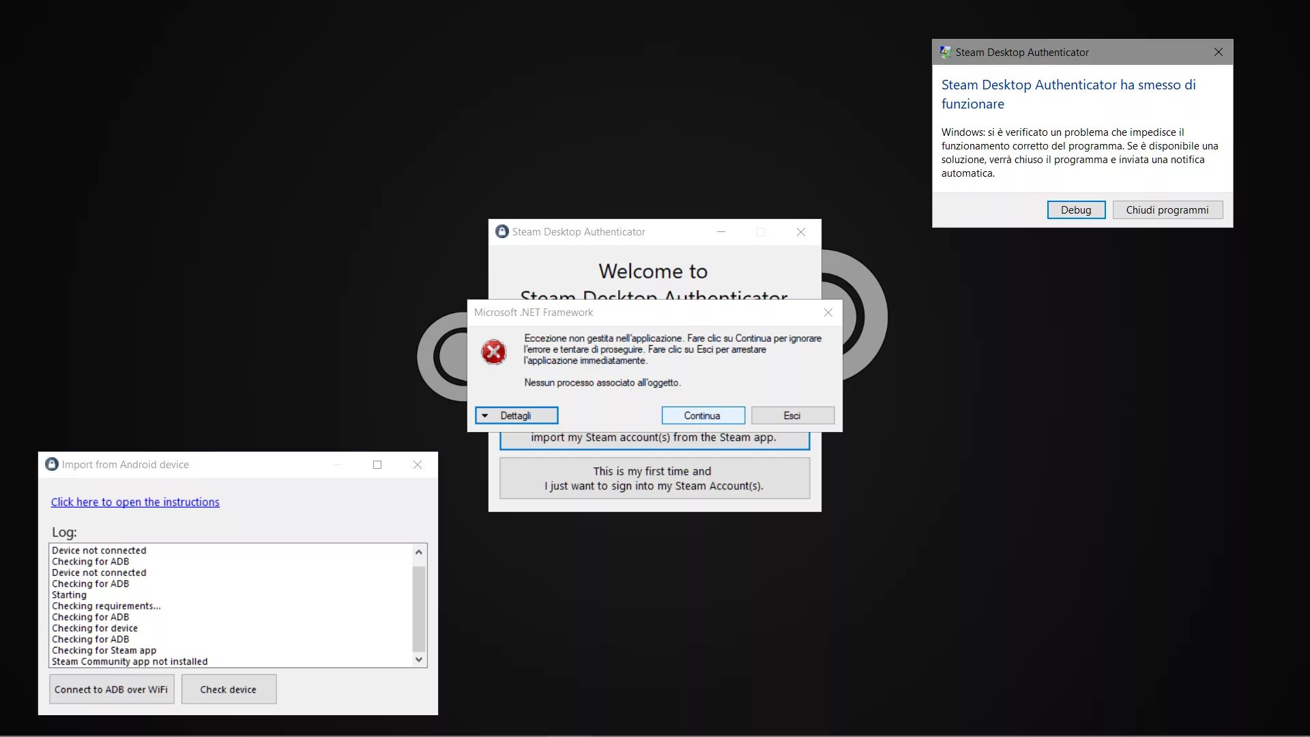Maximize the Import from Android device window

click(x=377, y=465)
